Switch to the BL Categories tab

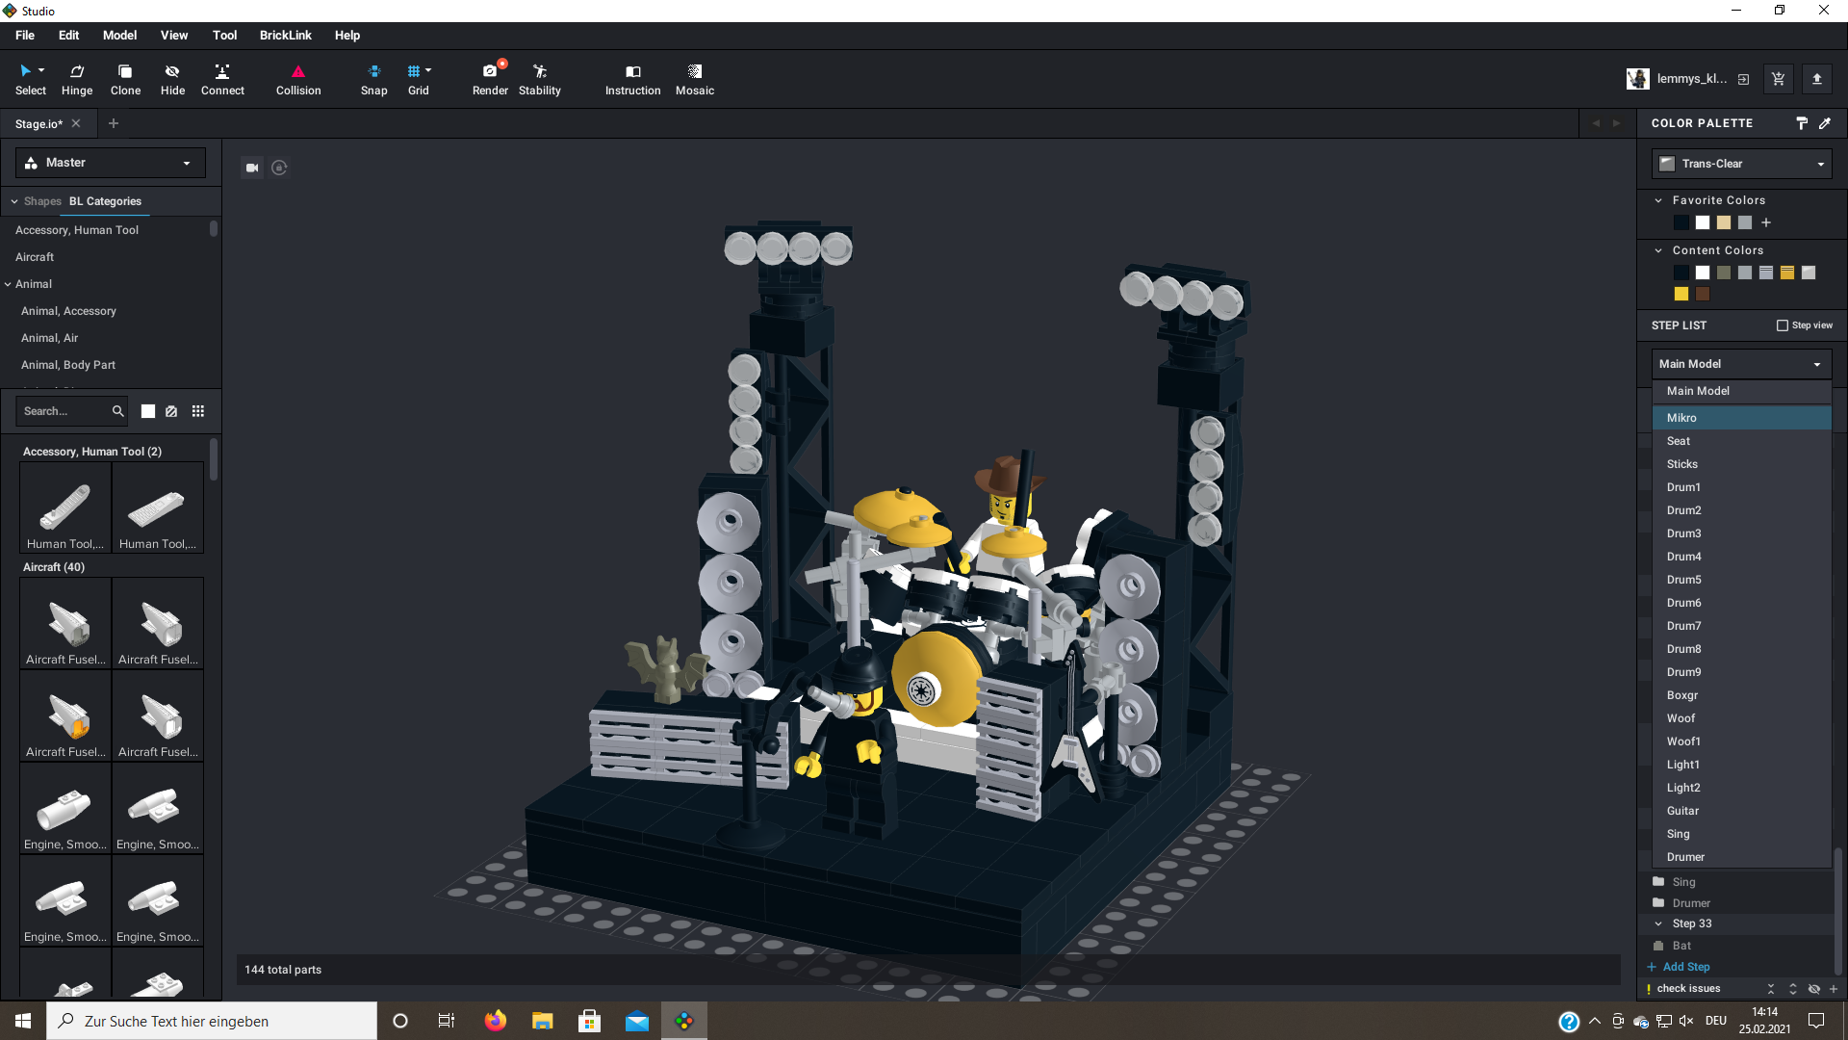[105, 201]
